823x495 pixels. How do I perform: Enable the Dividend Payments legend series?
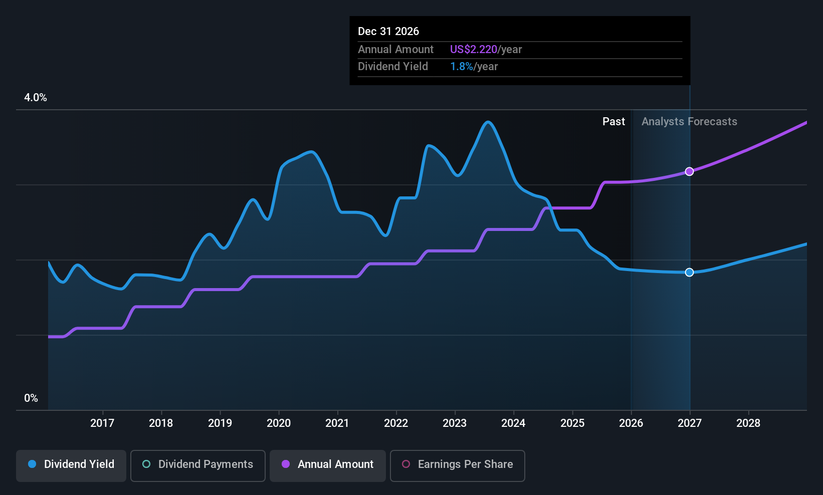[x=198, y=465]
